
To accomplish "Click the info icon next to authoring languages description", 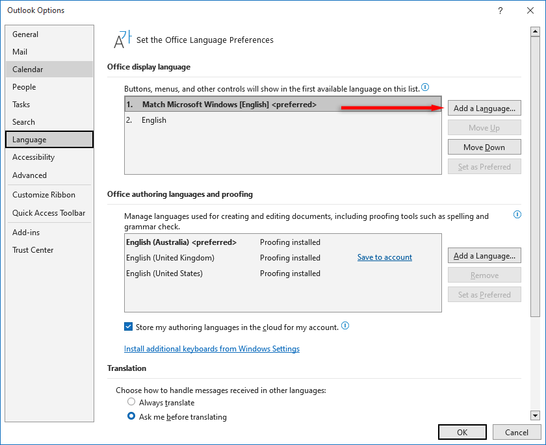I will pos(517,214).
